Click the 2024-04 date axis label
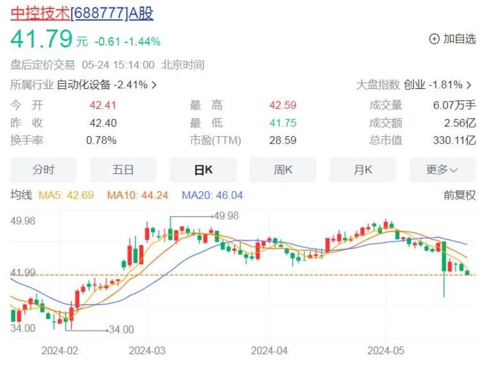The width and height of the screenshot is (488, 368). 269,351
